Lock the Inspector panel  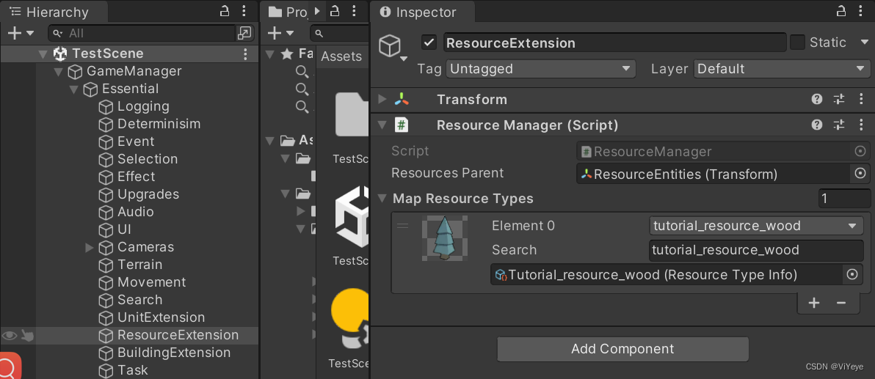[841, 11]
